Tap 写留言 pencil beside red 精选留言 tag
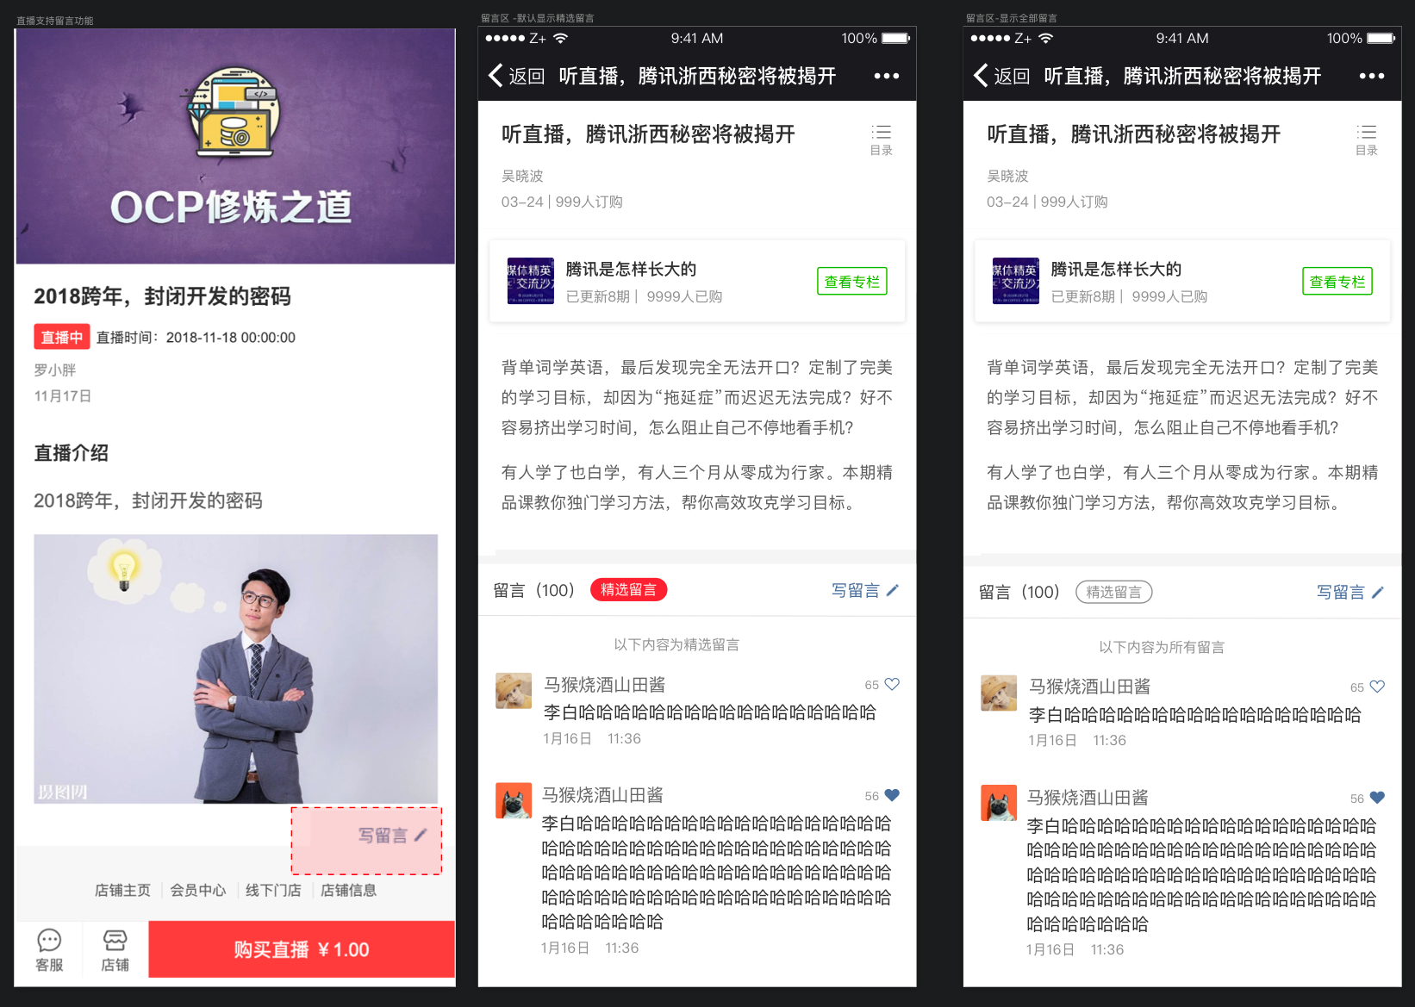1415x1007 pixels. click(x=864, y=590)
